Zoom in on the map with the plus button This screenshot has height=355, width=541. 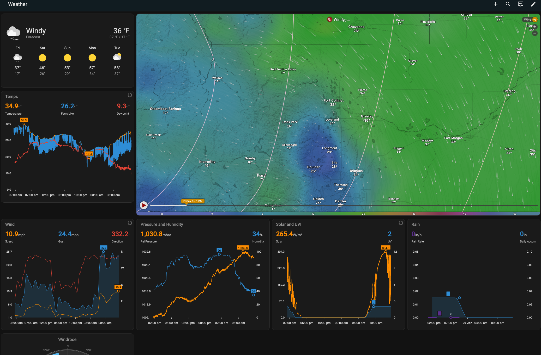(535, 27)
